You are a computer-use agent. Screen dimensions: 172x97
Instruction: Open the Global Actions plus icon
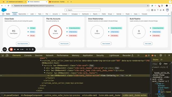point(152,10)
